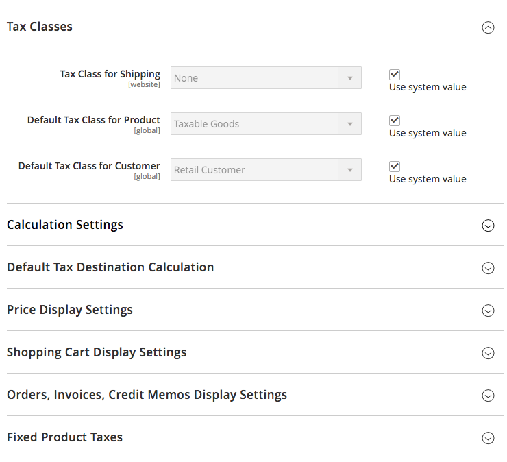Click the Fixed Product Taxes heading
The width and height of the screenshot is (507, 462).
point(64,437)
